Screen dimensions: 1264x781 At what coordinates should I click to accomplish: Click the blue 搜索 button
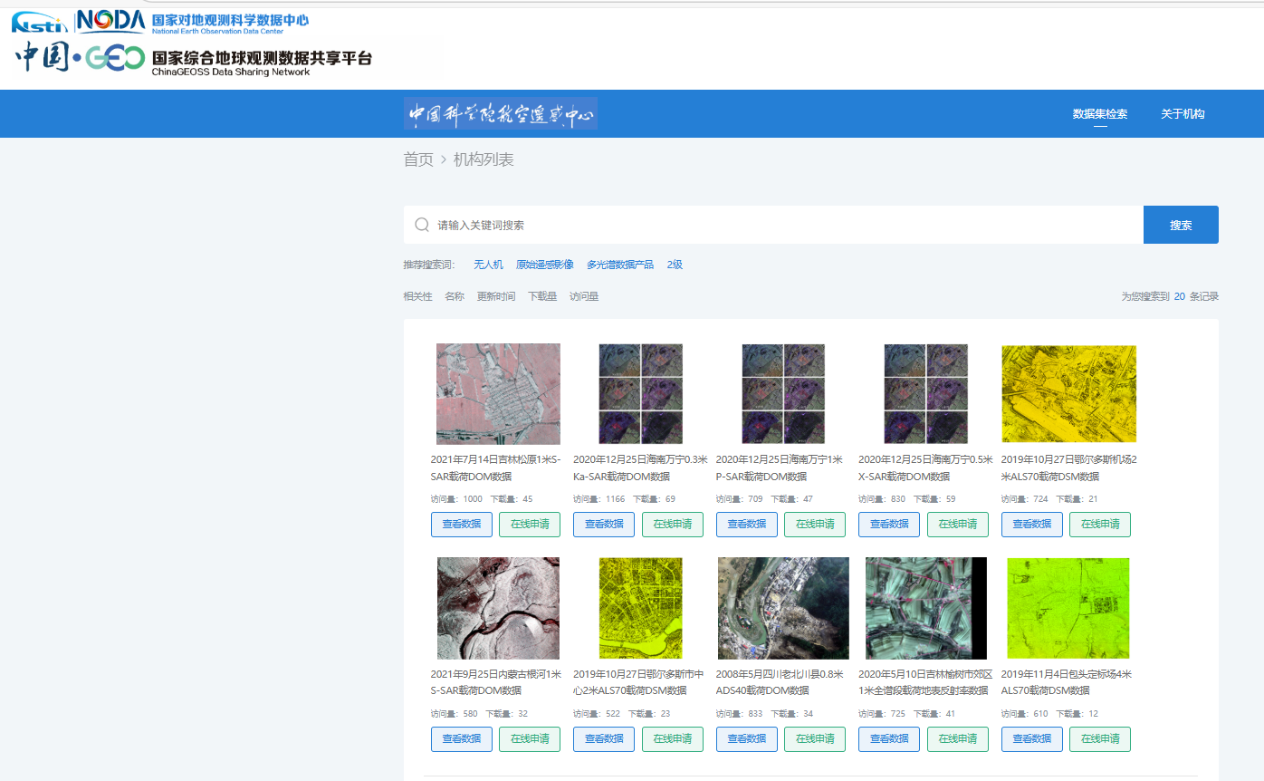[1181, 224]
